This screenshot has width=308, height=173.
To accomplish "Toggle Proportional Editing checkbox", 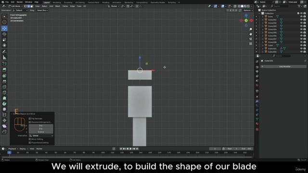I will 30,143.
